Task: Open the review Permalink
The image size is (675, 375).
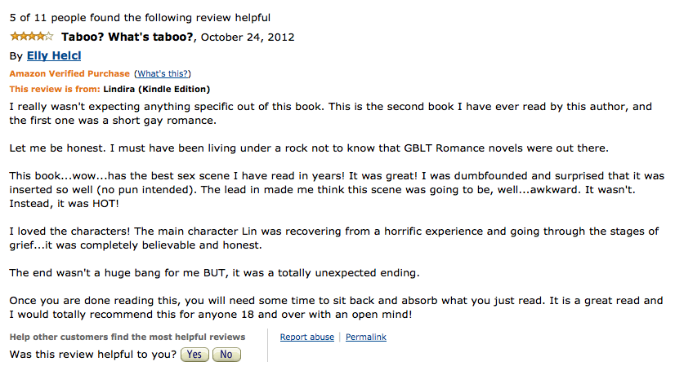Action: click(366, 337)
